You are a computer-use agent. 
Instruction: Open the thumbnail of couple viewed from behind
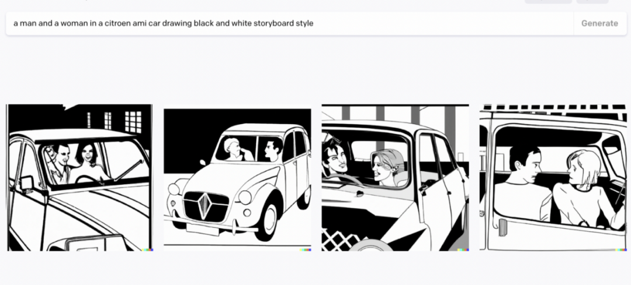553,178
